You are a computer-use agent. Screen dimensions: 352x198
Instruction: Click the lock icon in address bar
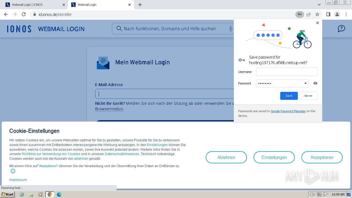pyautogui.click(x=35, y=14)
